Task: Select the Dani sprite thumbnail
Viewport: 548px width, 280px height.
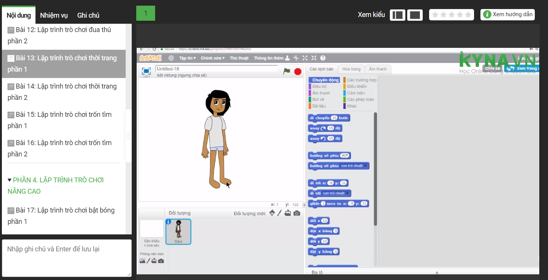Action: click(x=179, y=231)
